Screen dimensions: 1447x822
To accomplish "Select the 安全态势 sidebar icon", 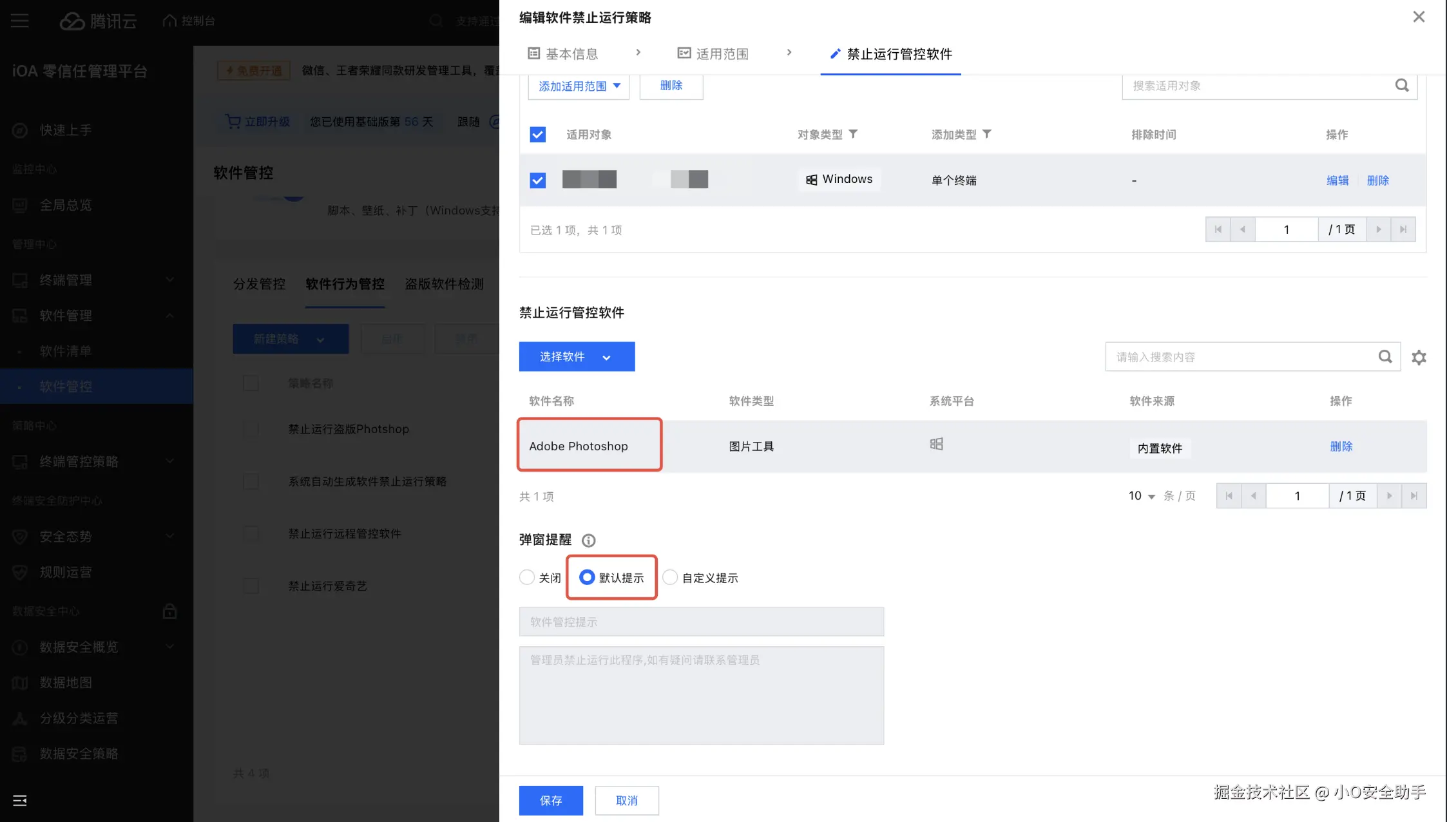I will pos(19,536).
